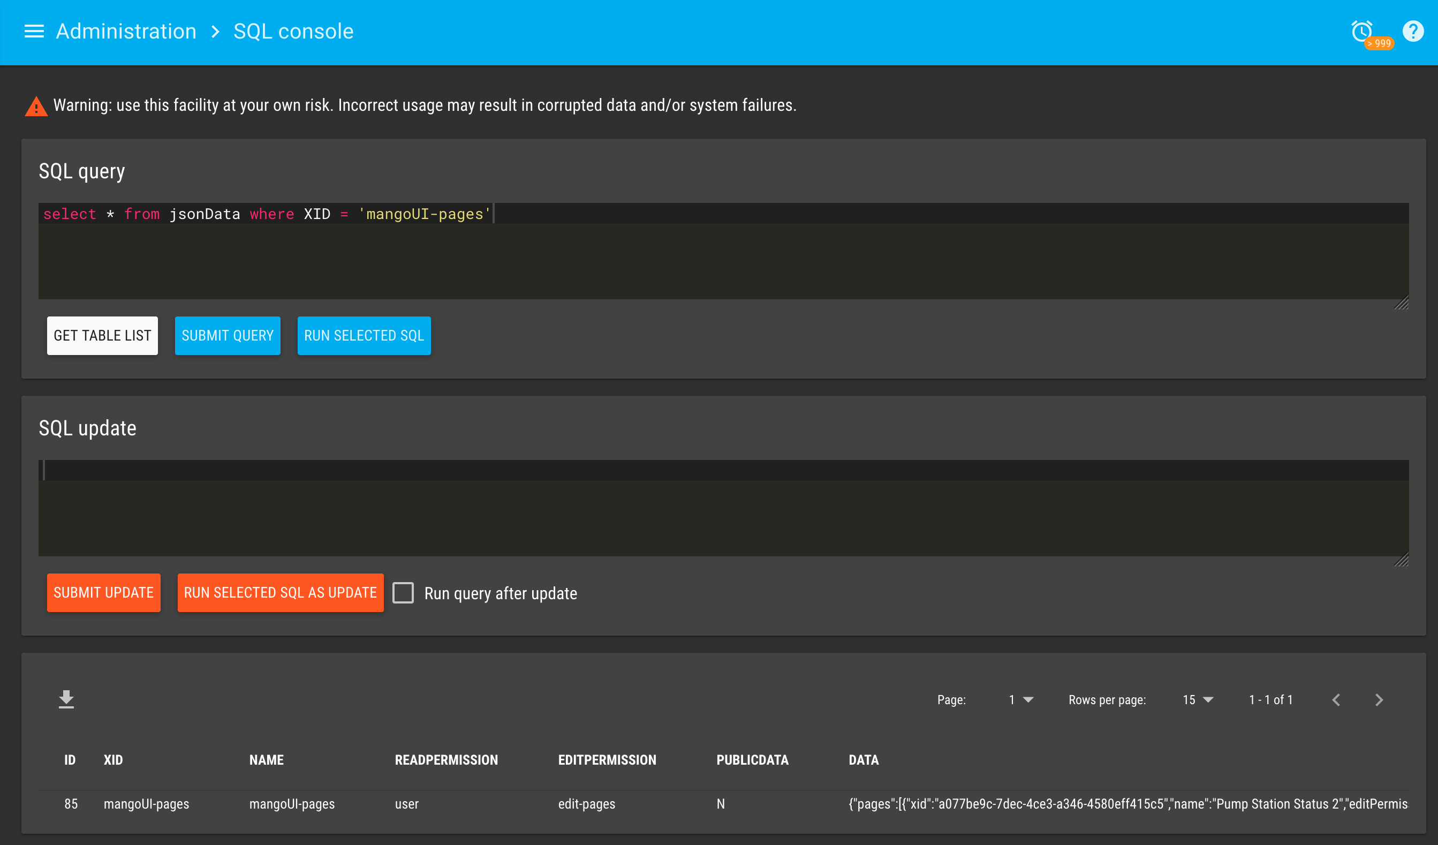Click the GET TABLE LIST button

(x=103, y=335)
